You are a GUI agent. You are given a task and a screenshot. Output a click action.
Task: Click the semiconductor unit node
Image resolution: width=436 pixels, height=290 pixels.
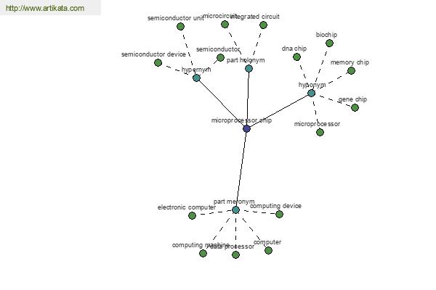click(181, 27)
